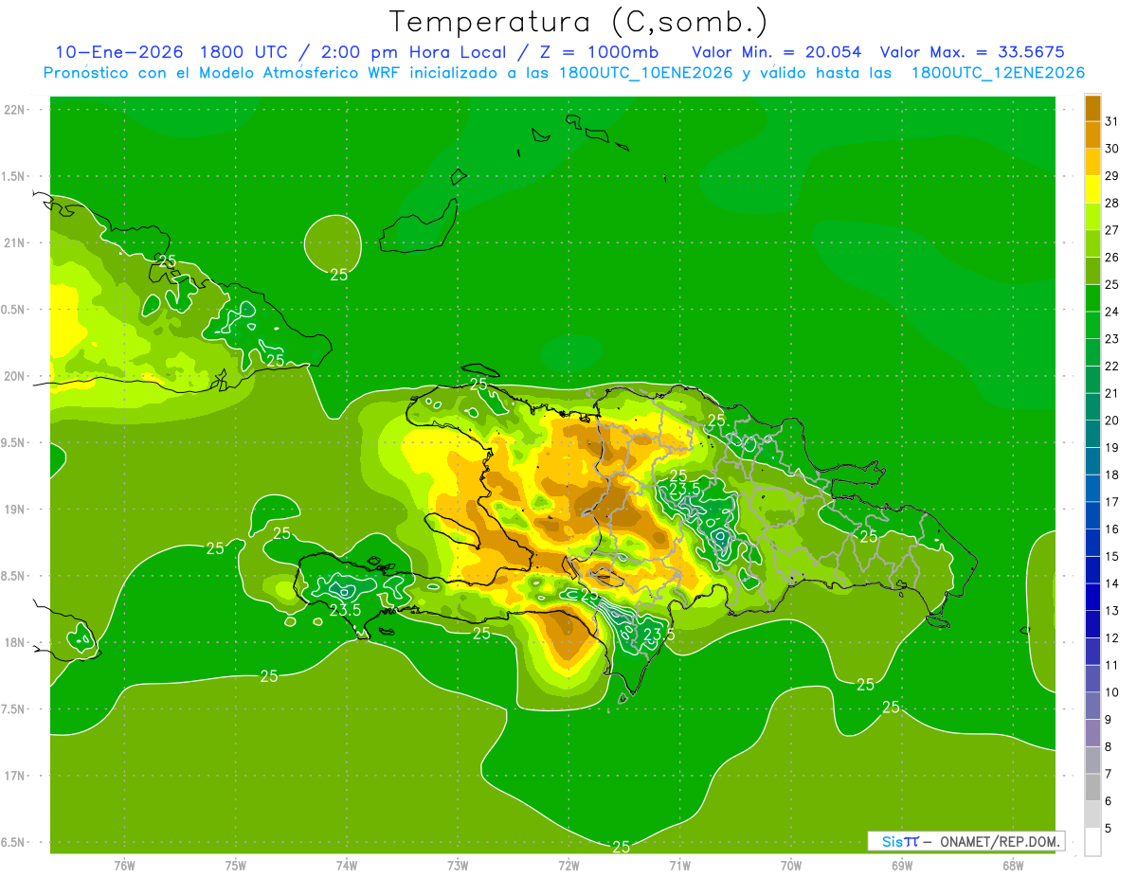Click the "23.5" contour label near 74W
This screenshot has width=1137, height=878.
coord(345,610)
